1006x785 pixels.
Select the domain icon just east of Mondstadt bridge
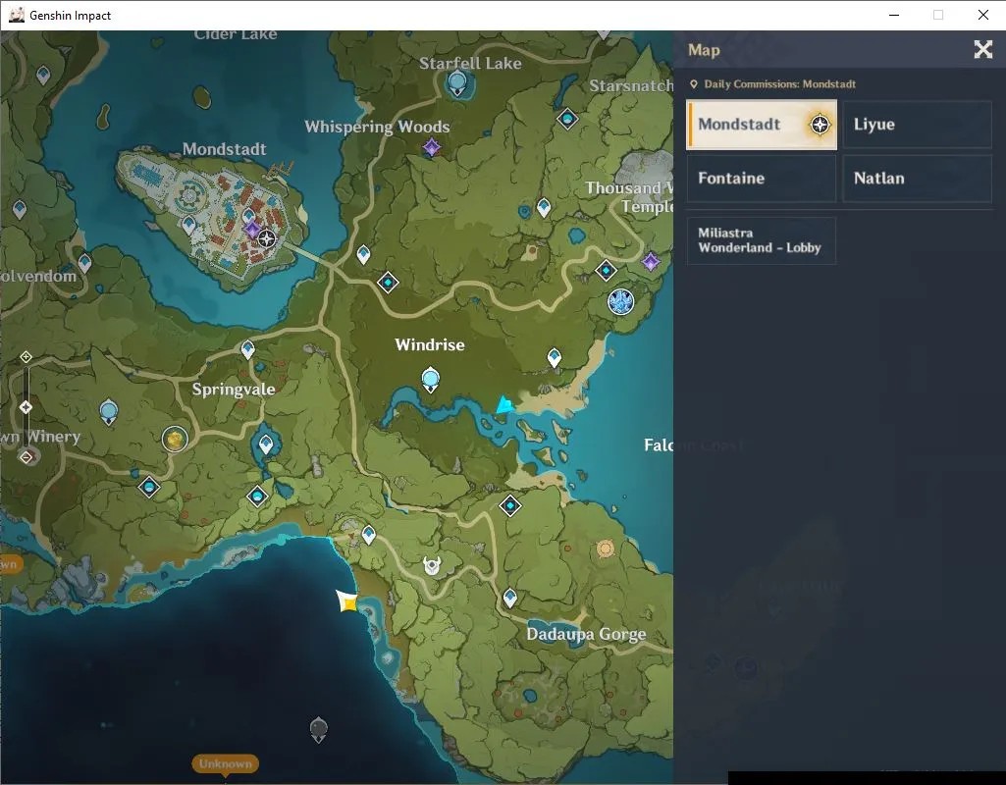[x=388, y=283]
